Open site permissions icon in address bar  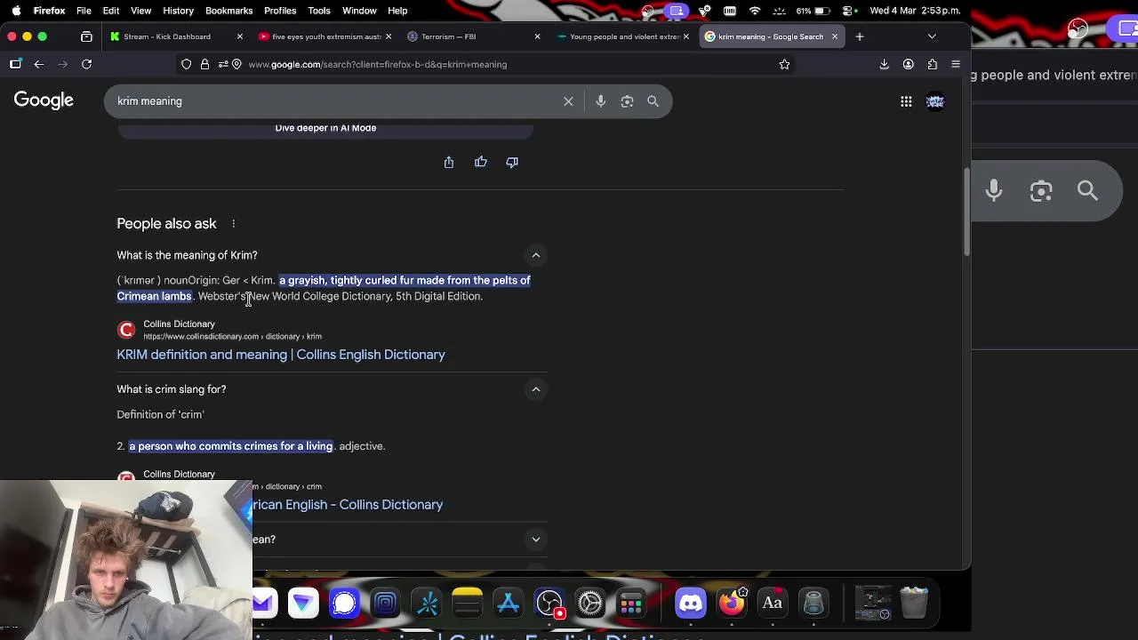223,64
